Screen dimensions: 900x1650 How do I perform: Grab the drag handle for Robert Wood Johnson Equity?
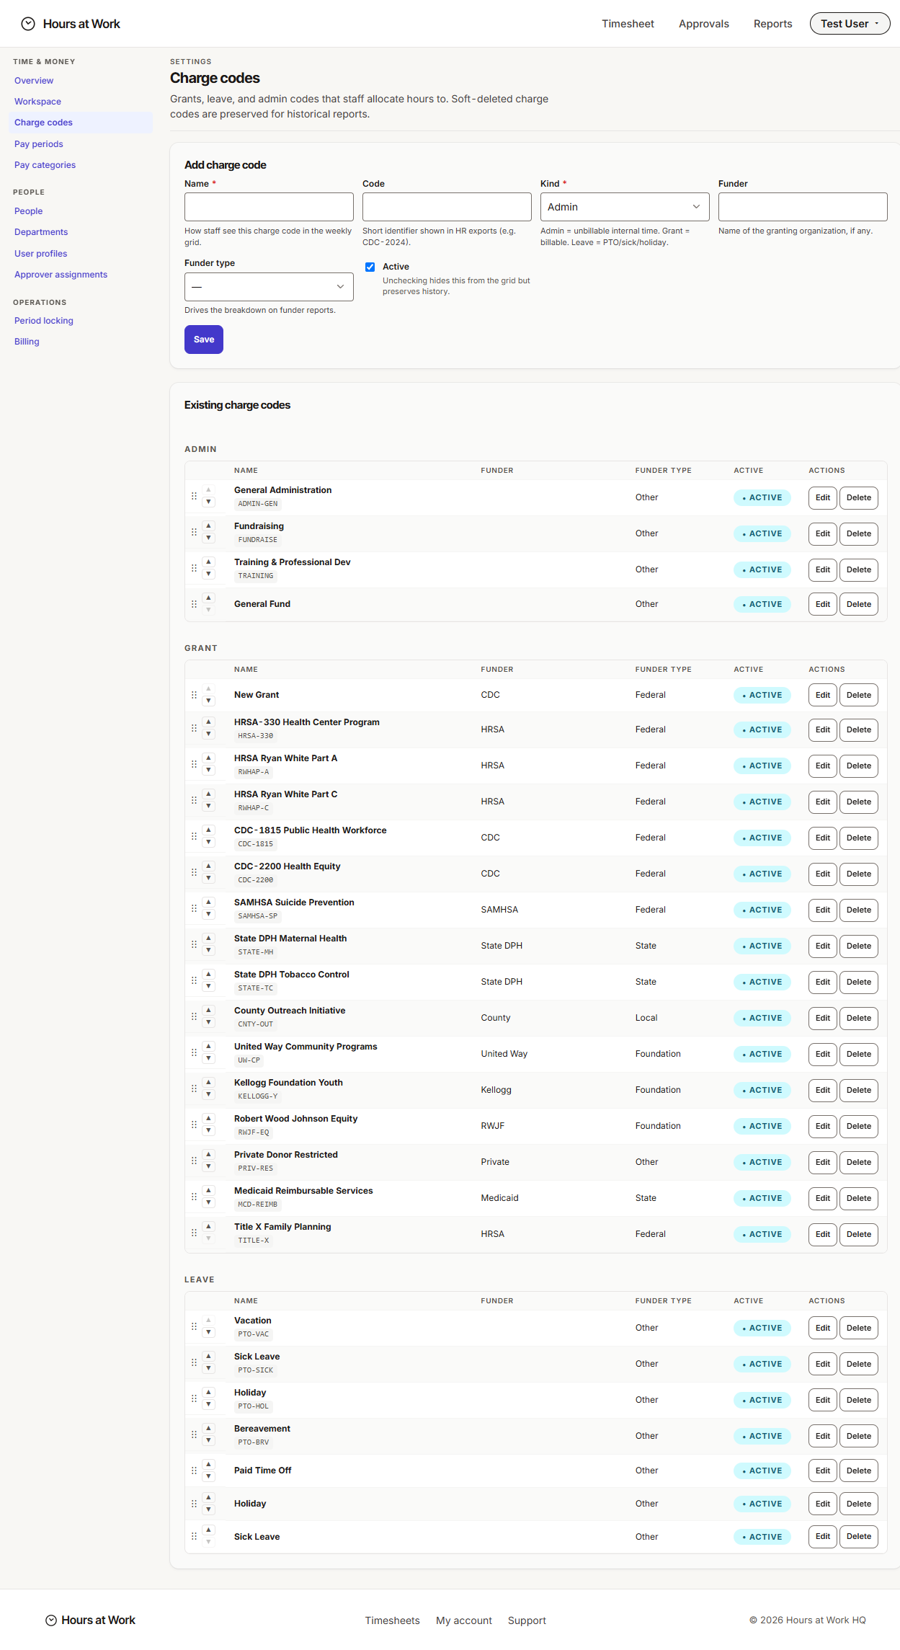194,1125
